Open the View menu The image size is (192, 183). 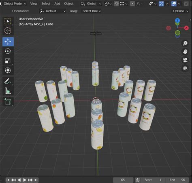(x=34, y=4)
